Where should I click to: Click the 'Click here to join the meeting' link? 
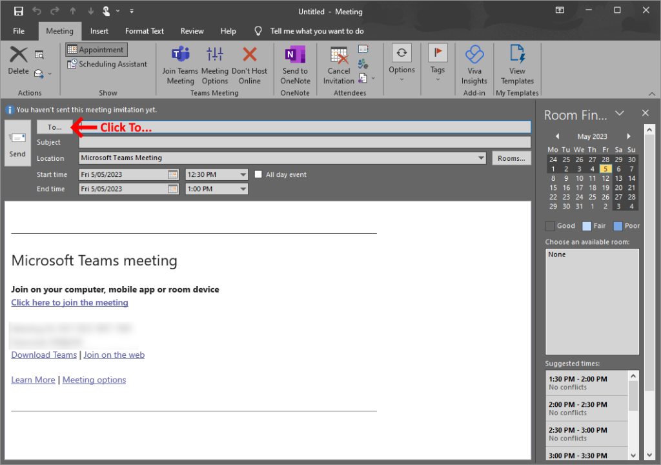70,302
